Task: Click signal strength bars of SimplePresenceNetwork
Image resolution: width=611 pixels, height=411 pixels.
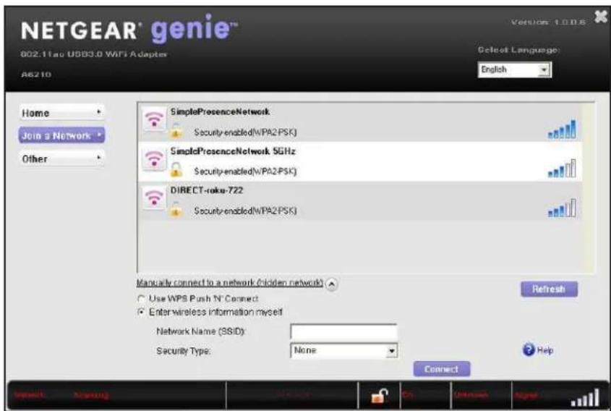Action: (x=562, y=129)
